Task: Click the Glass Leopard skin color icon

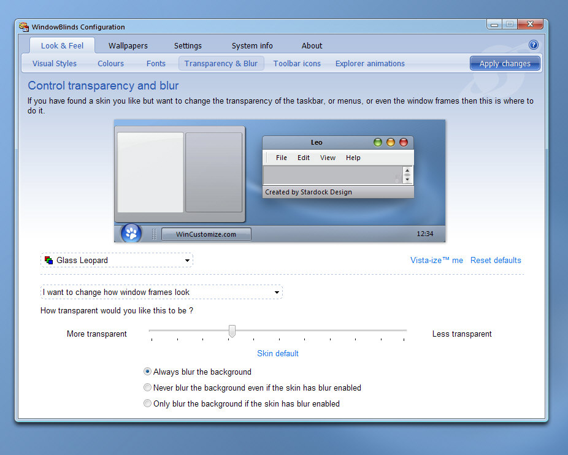Action: click(48, 260)
